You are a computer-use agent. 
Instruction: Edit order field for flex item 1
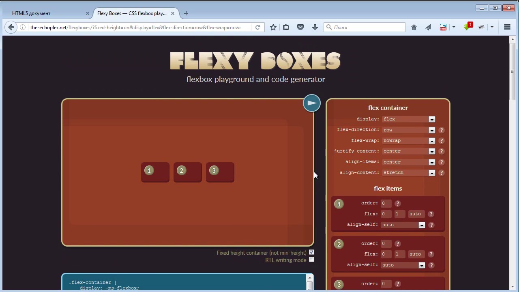(x=386, y=204)
